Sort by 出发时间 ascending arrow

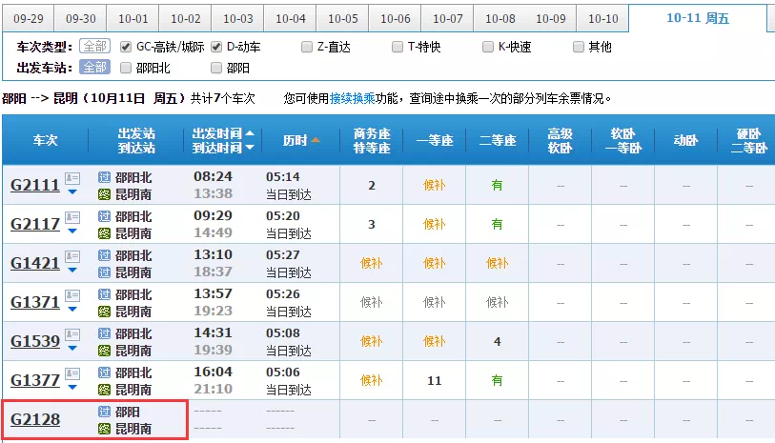click(x=250, y=133)
